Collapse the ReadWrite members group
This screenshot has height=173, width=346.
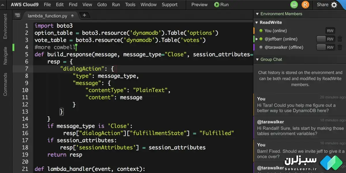(256, 22)
